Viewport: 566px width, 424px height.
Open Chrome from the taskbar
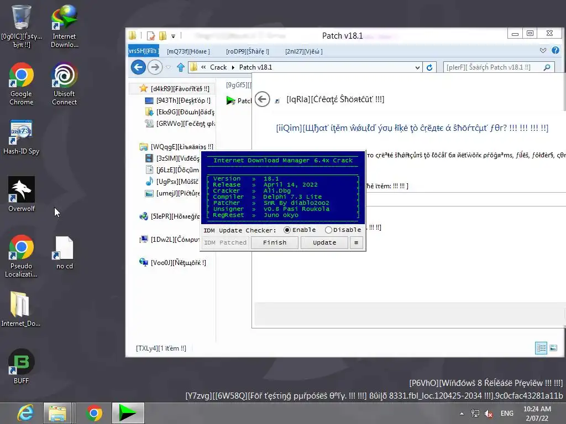(94, 413)
